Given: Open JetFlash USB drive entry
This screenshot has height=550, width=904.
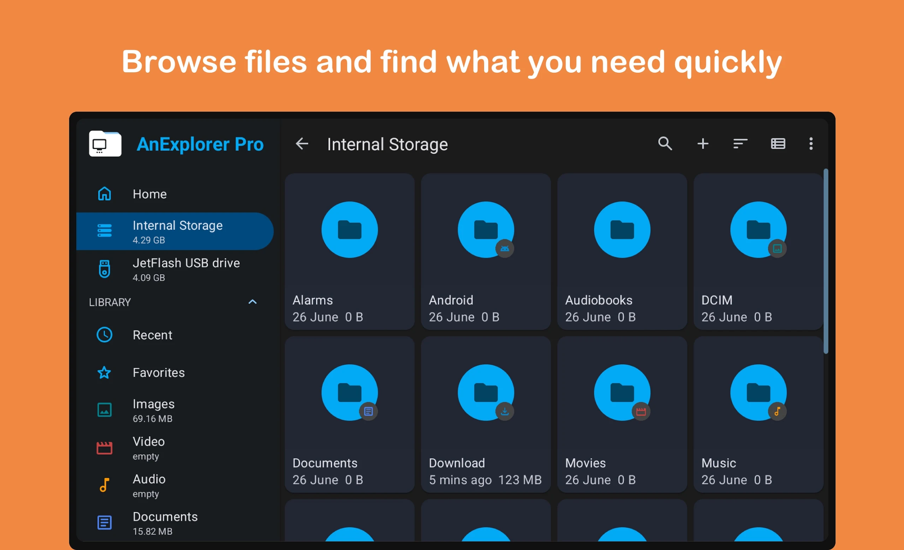Looking at the screenshot, I should pyautogui.click(x=175, y=269).
